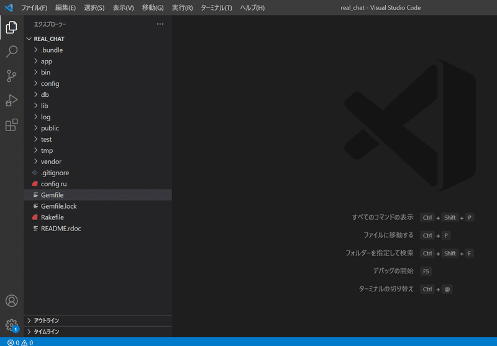The image size is (497, 346).
Task: Click the エクスプローラー panel title
Action: pyautogui.click(x=50, y=24)
